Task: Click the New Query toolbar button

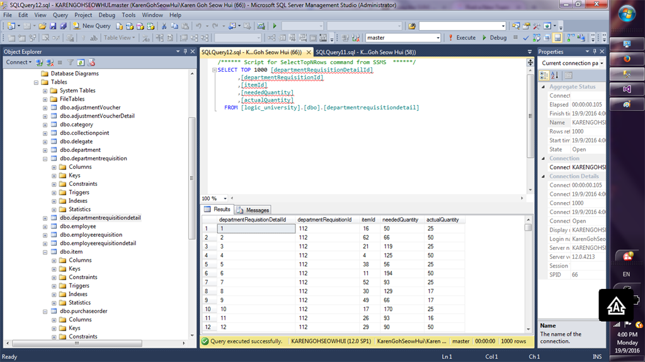Action: 91,26
